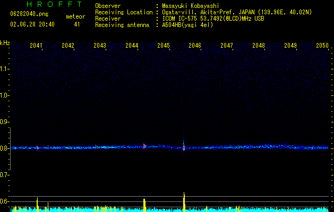Viewport: 334px width, 212px height.
Task: Click the 1.1 kHz axis label
Action: [4, 69]
